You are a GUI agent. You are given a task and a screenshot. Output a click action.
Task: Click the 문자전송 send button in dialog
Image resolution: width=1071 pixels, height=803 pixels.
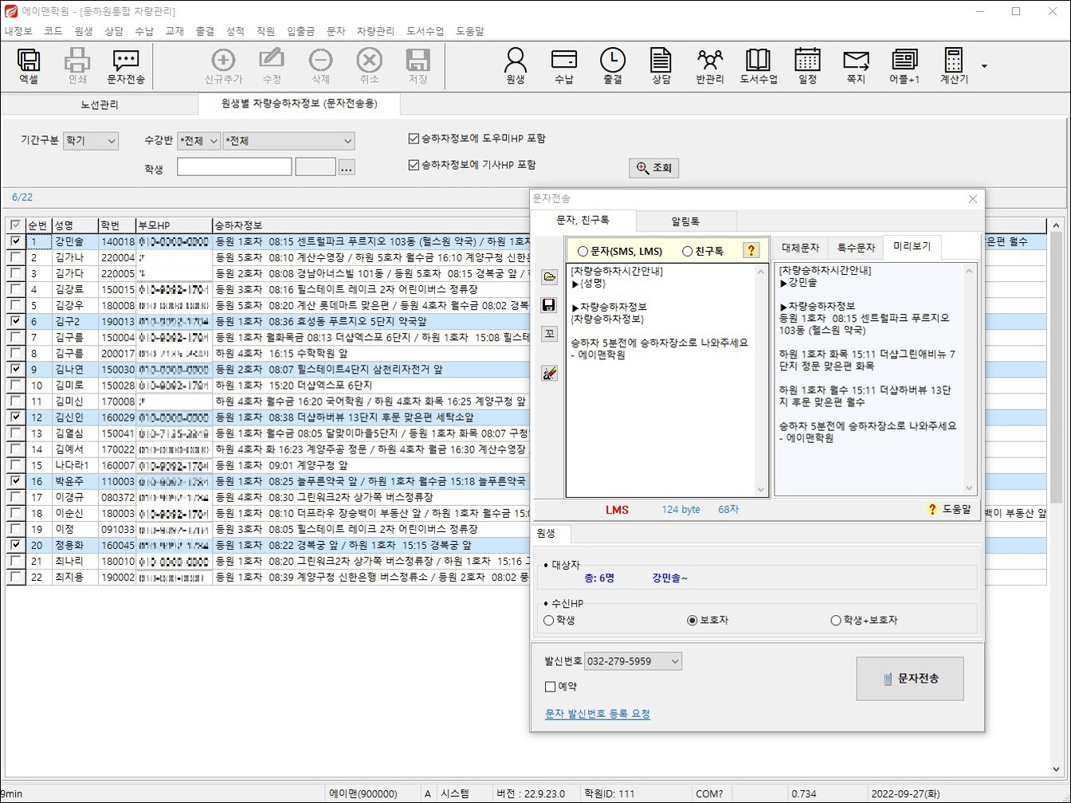coord(910,679)
